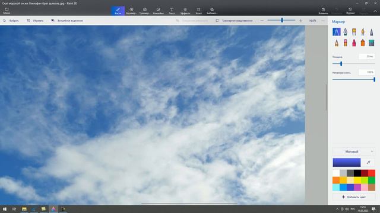Choose the black color swatch
380x213 pixels.
pyautogui.click(x=357, y=173)
